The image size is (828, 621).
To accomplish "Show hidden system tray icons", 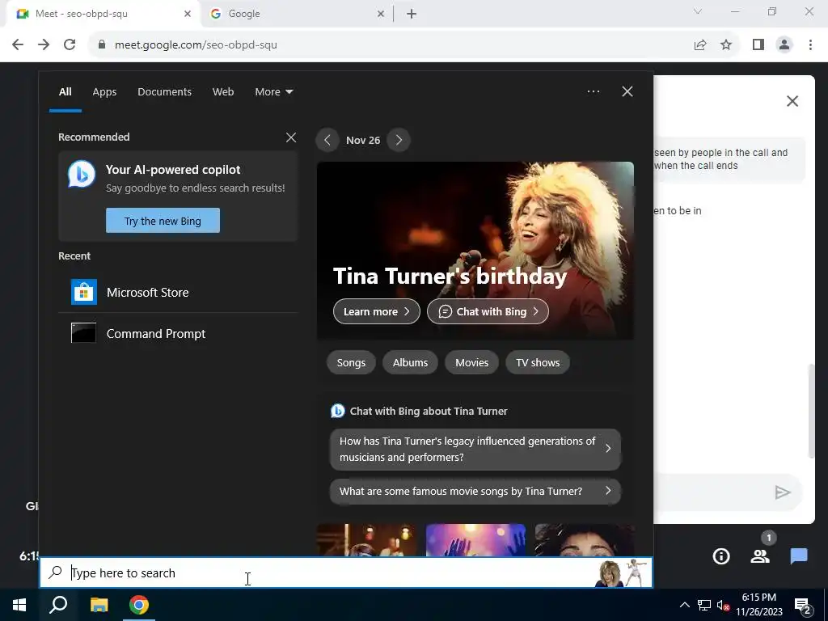I will click(x=684, y=605).
